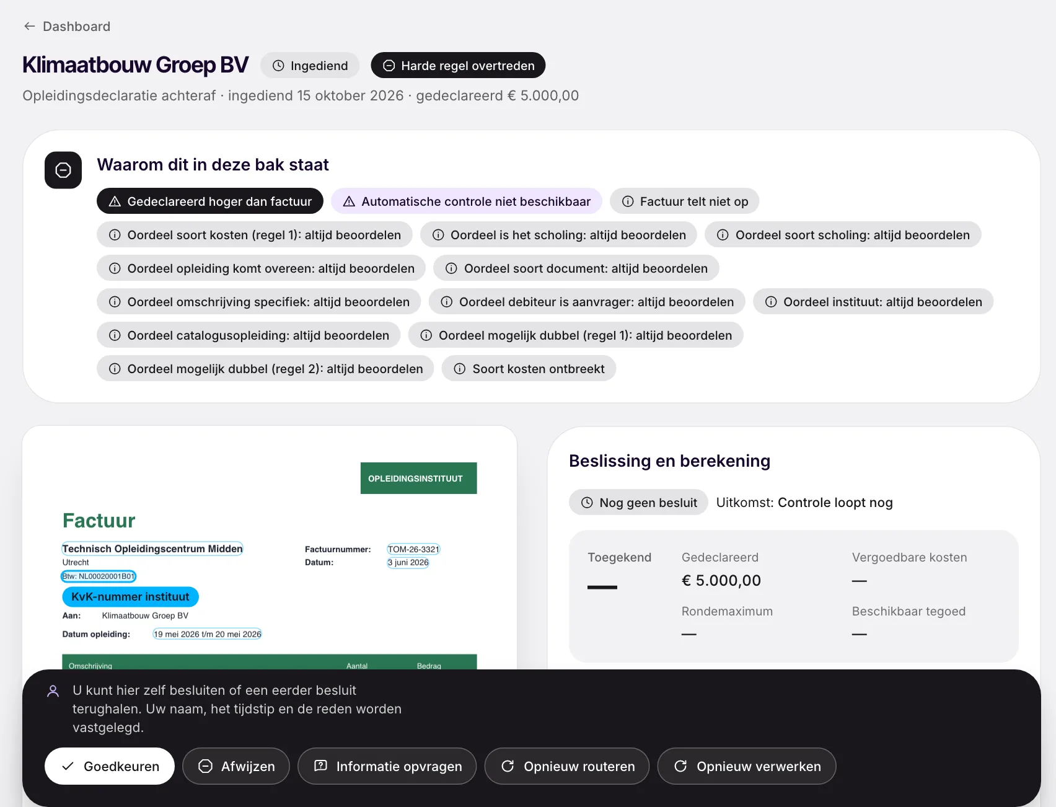Click the green OPLEIDINGSINSTITUUT logo on invoice
The width and height of the screenshot is (1056, 807).
(x=419, y=478)
